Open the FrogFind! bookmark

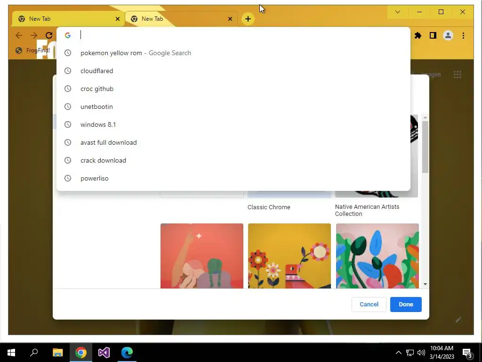point(33,50)
